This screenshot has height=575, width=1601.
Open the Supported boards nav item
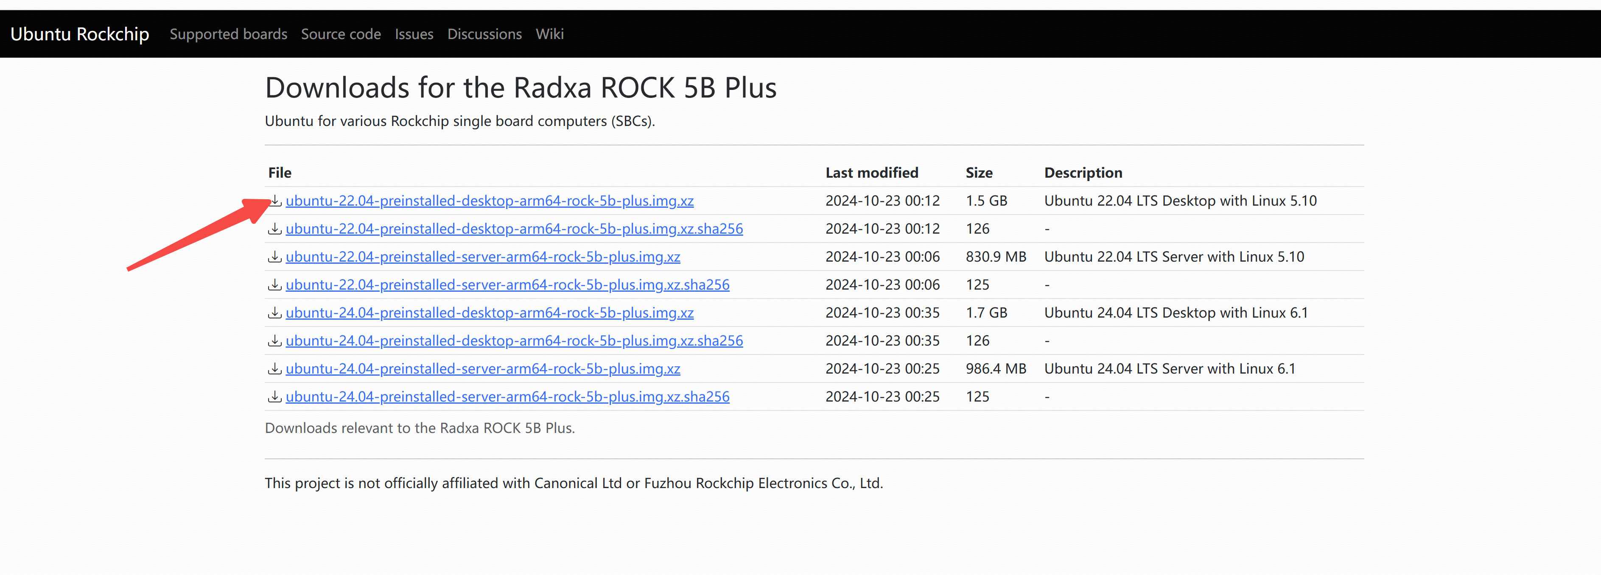(228, 34)
